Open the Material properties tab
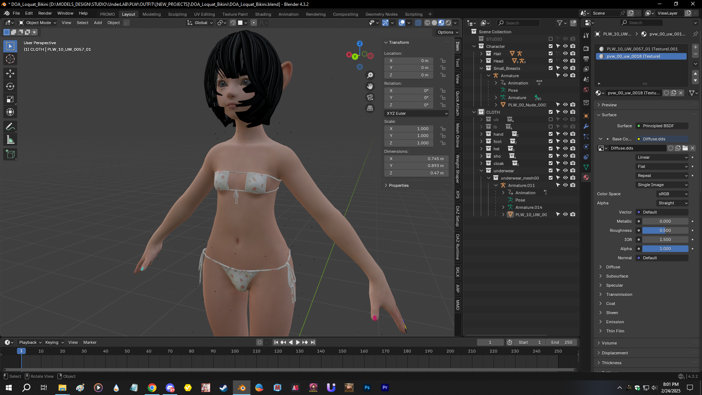Image resolution: width=702 pixels, height=395 pixels. click(x=586, y=177)
